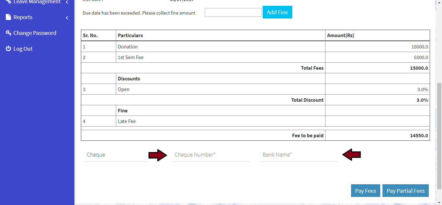Click the Reports document icon

8,17
